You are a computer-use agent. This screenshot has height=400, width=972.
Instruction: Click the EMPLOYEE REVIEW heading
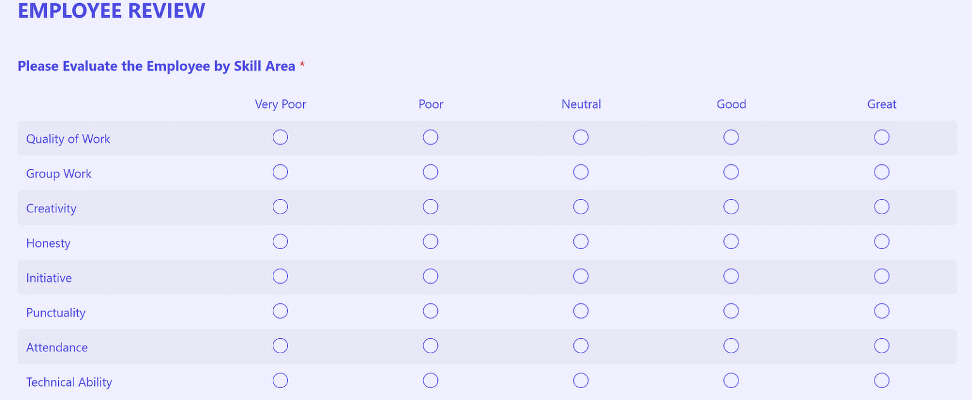tap(111, 11)
